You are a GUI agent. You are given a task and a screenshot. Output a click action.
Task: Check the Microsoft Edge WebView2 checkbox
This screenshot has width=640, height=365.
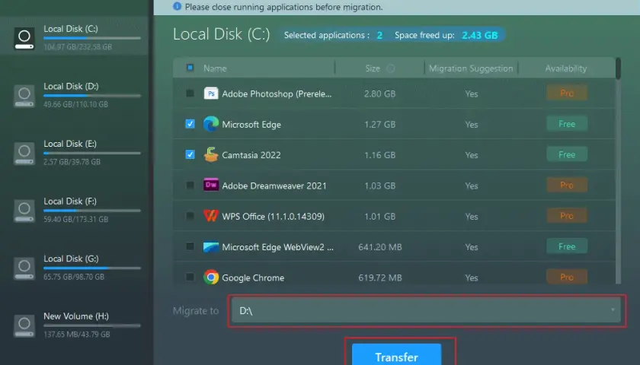pos(190,246)
